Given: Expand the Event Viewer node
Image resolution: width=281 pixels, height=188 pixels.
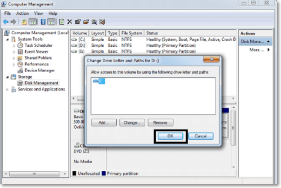Looking at the screenshot, I should click(14, 52).
